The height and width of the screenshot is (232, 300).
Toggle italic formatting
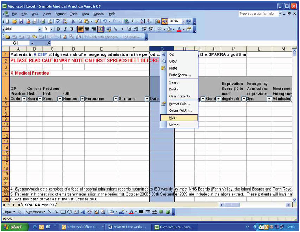pos(65,29)
